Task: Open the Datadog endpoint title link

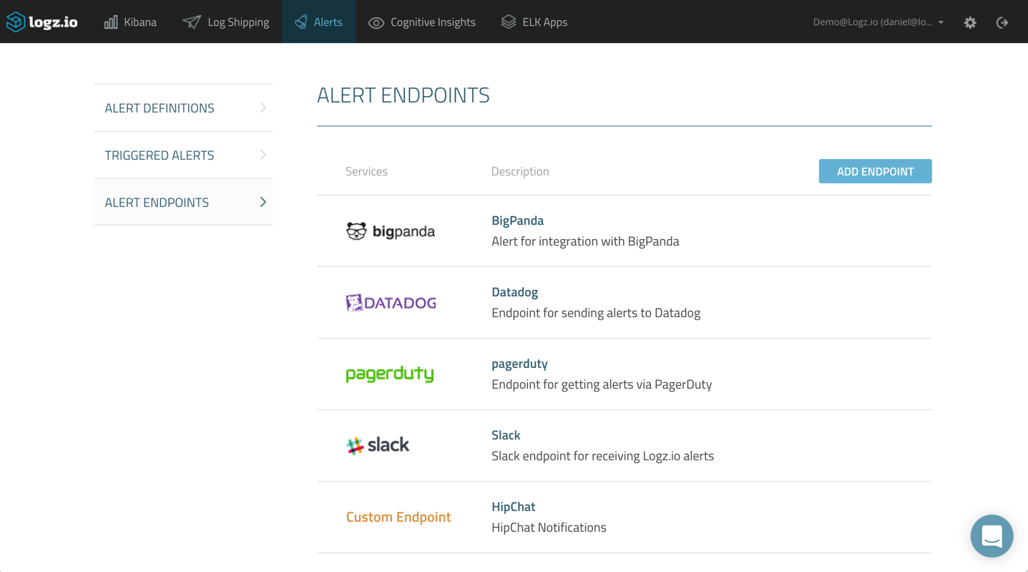Action: (514, 292)
